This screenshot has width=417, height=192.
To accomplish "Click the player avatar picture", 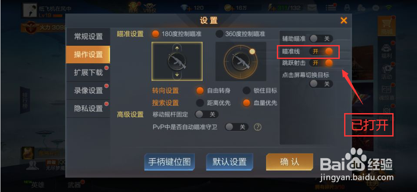I will [30, 10].
